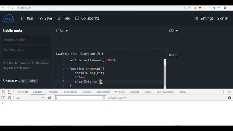The image size is (233, 131).
Task: Switch to the Console tab
Action: pyautogui.click(x=38, y=92)
